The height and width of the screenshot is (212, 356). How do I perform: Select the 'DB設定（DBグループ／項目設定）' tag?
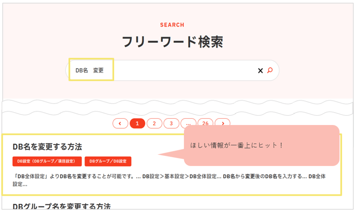coord(47,162)
